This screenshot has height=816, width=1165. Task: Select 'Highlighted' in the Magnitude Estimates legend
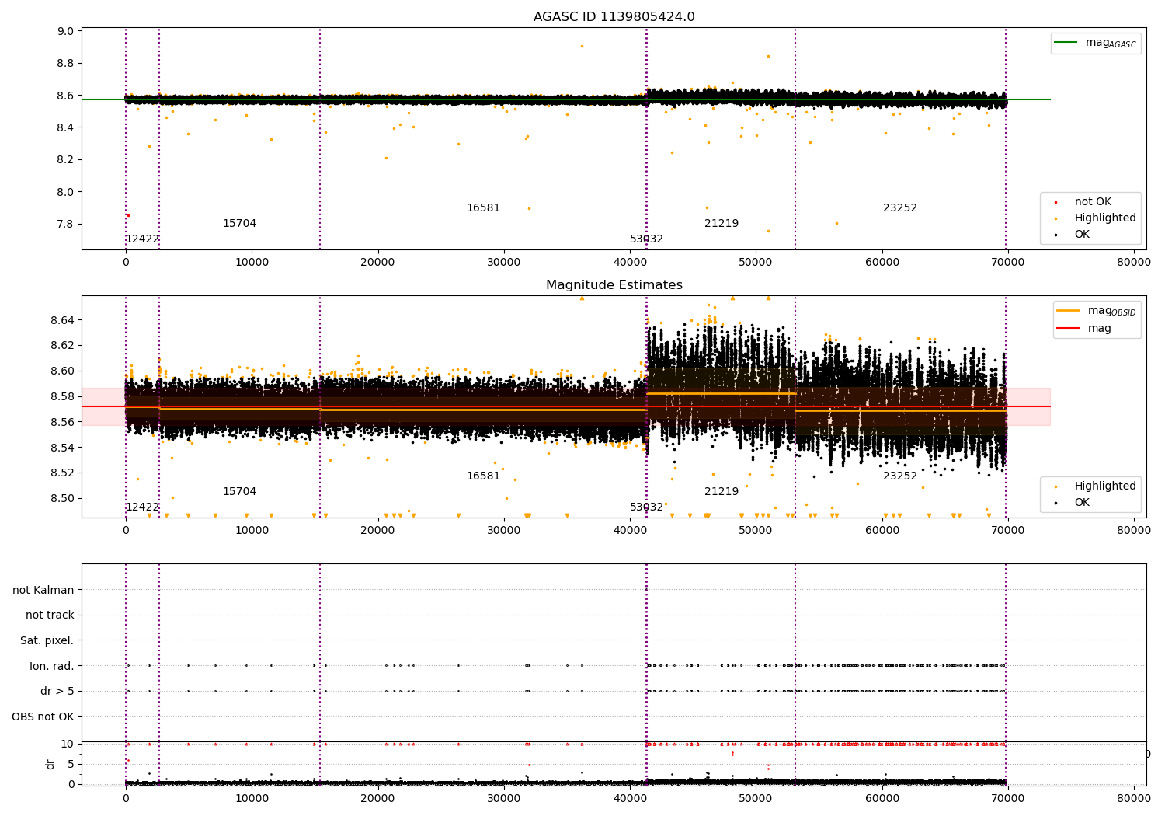click(1104, 486)
